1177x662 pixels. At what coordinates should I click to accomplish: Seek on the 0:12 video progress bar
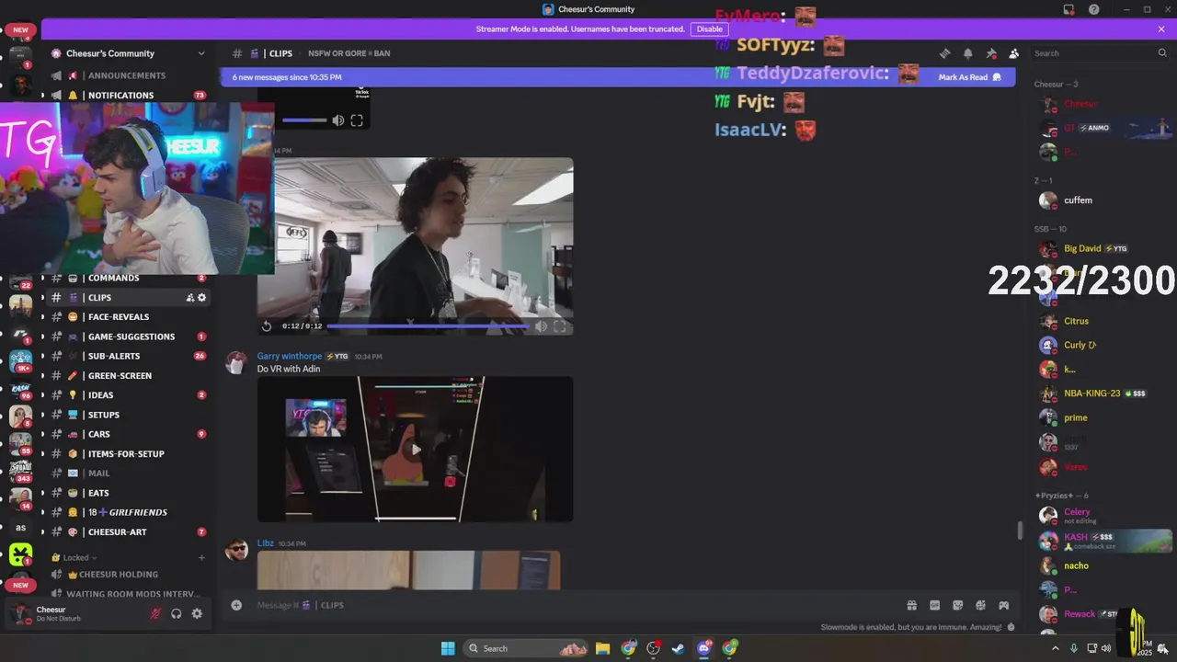click(428, 325)
